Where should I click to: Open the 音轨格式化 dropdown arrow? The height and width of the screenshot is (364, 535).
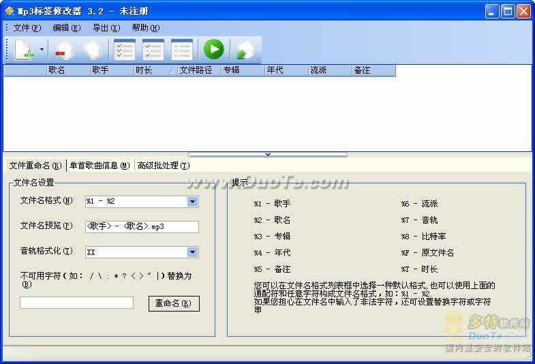point(192,252)
